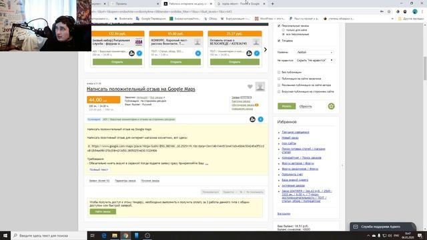The height and width of the screenshot is (240, 427).
Task: Click the browser address bar
Action: point(234,12)
